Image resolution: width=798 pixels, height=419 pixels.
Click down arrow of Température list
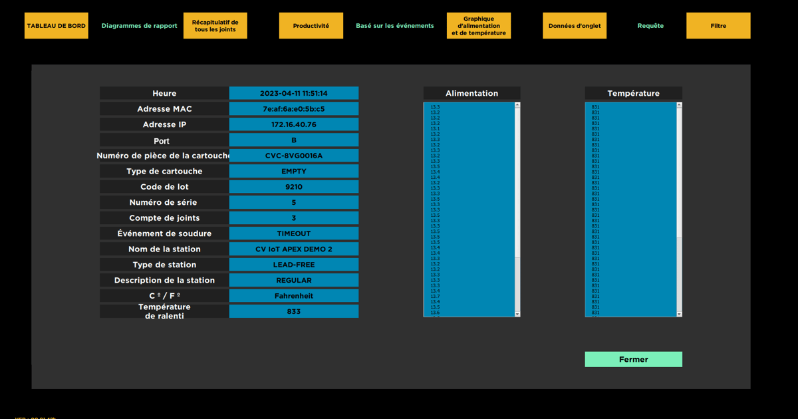[x=679, y=314]
